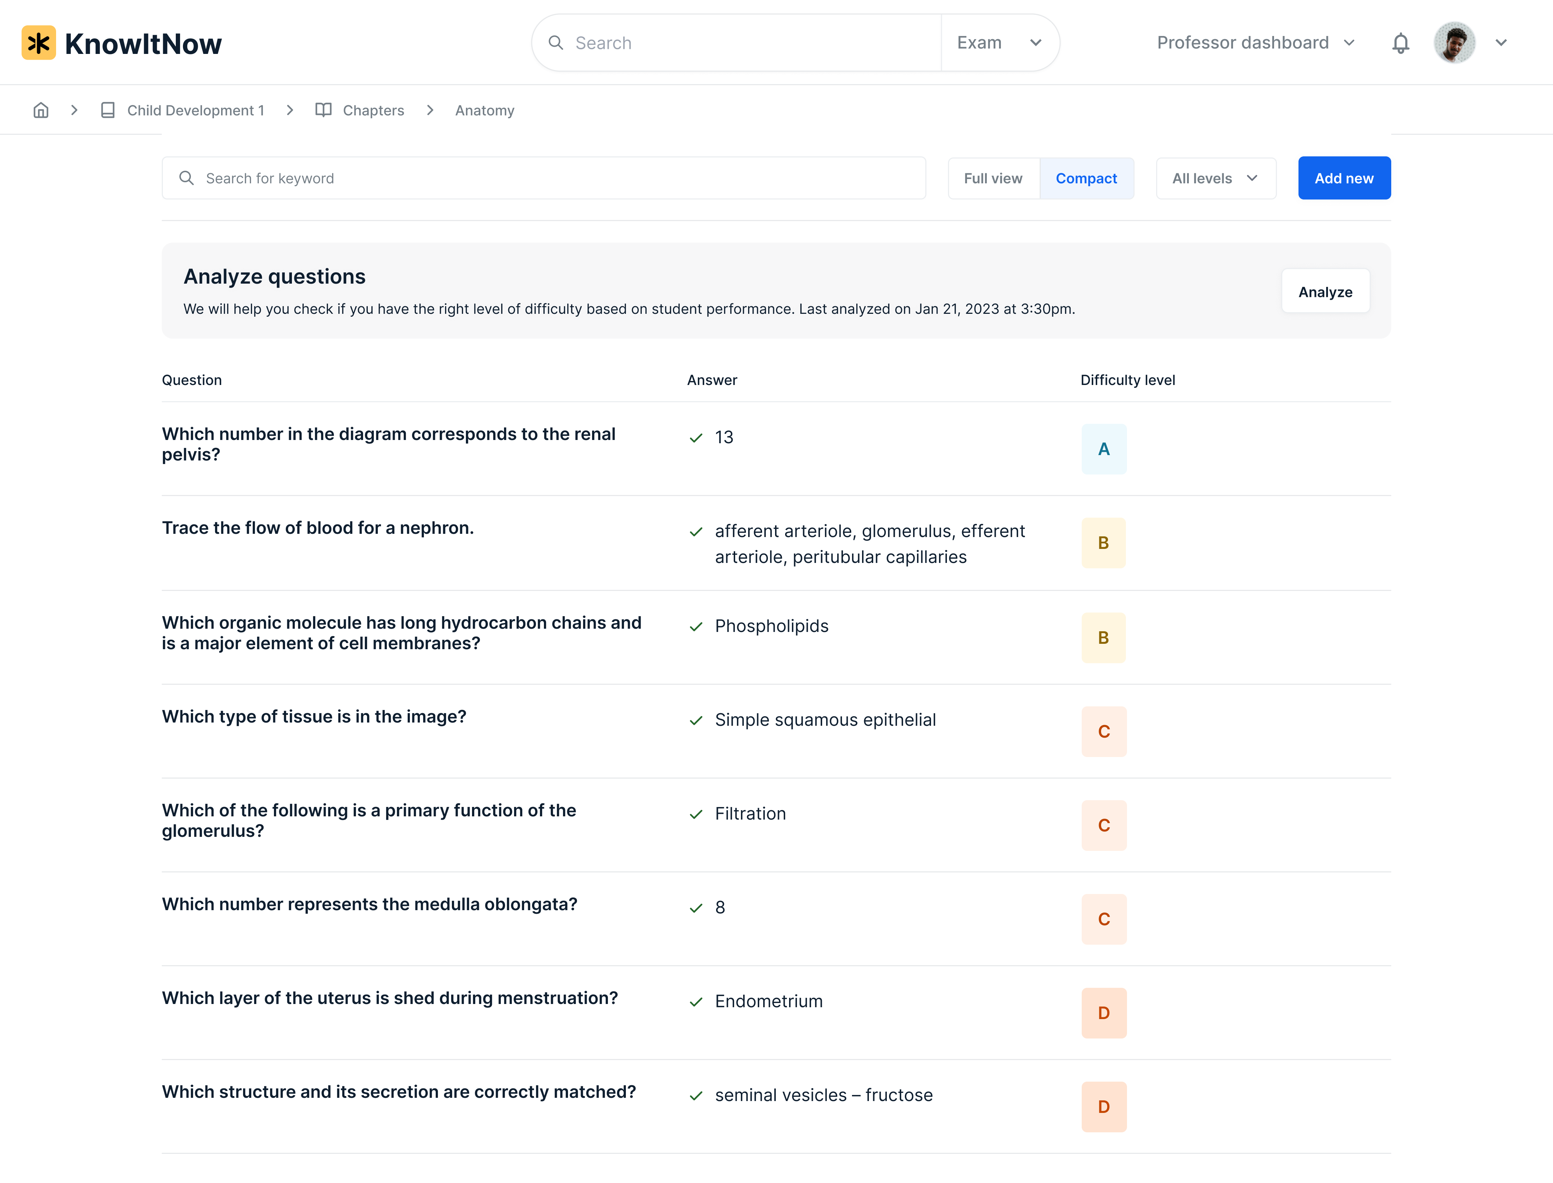
Task: Go to home via breadcrumb house icon
Action: (41, 111)
